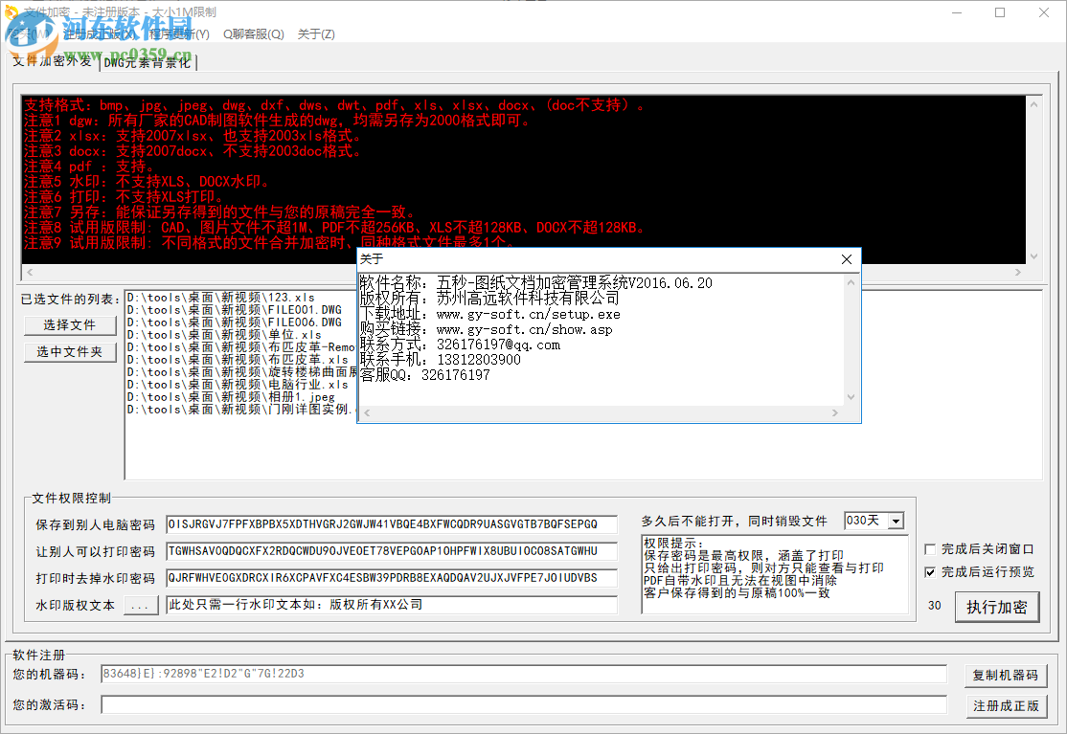Click into the 您的激活码 input field

(524, 704)
